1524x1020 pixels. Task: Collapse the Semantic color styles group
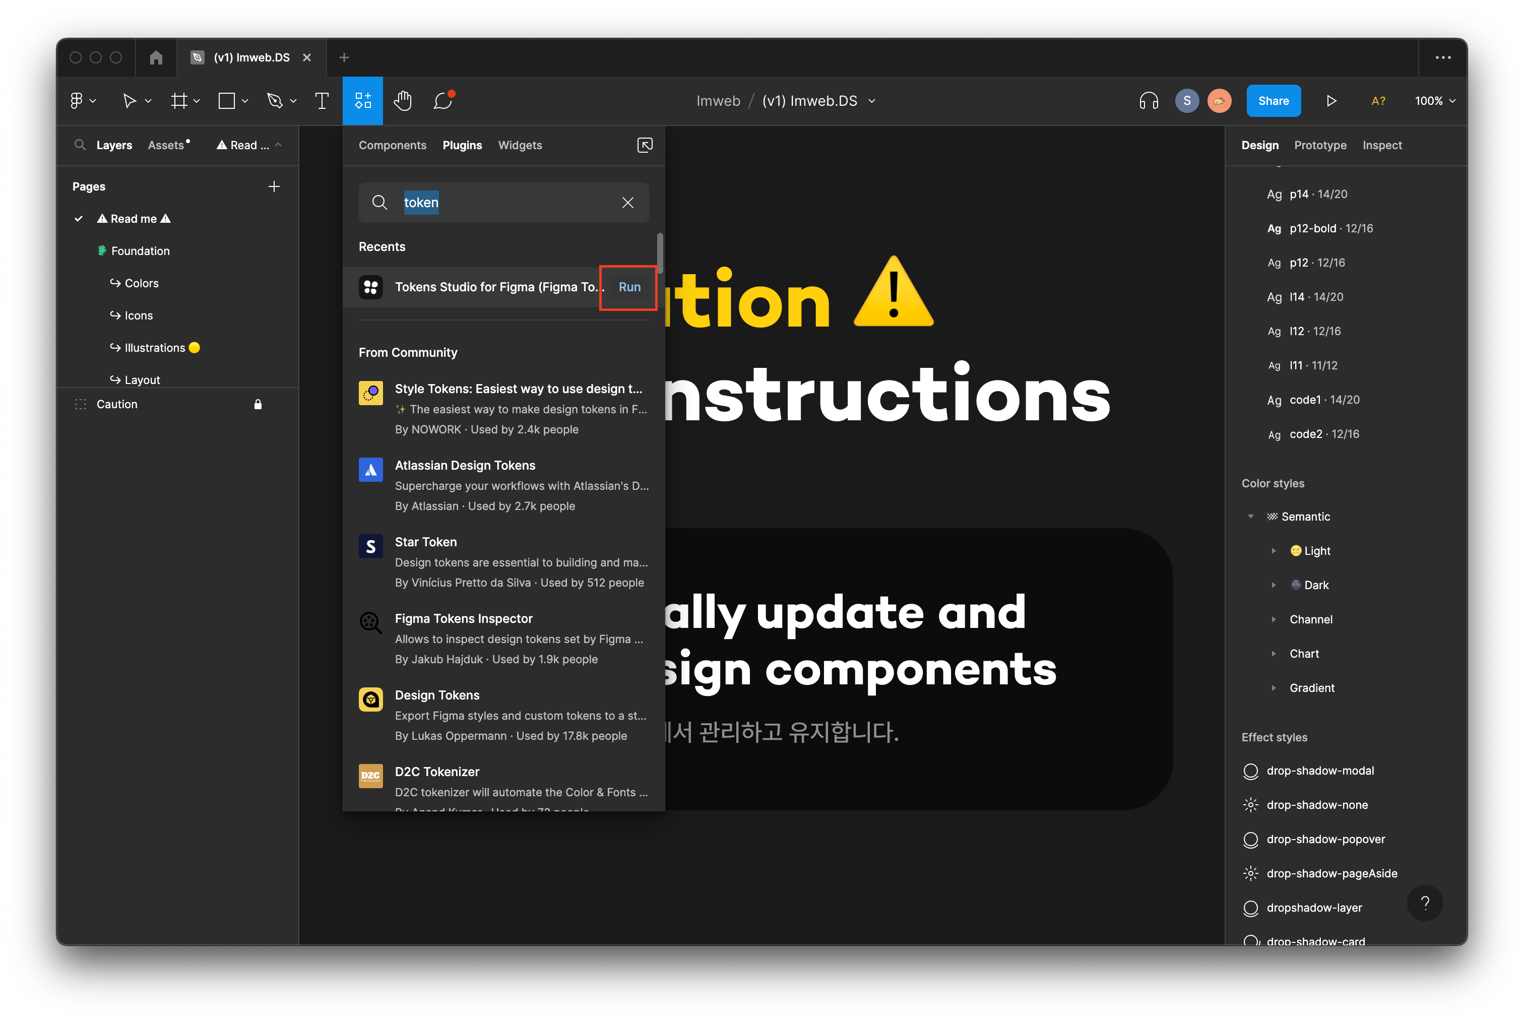(x=1250, y=517)
